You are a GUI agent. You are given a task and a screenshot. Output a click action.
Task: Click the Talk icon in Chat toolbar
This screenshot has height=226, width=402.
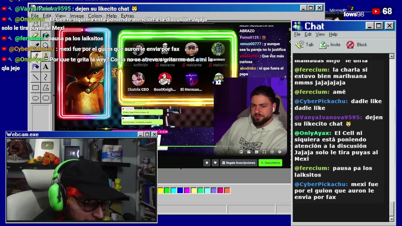(x=300, y=45)
